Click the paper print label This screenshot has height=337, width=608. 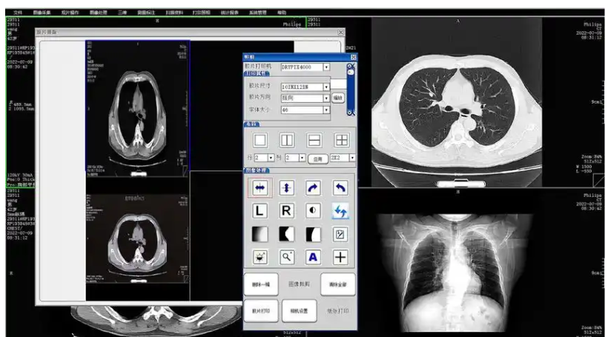tap(337, 311)
